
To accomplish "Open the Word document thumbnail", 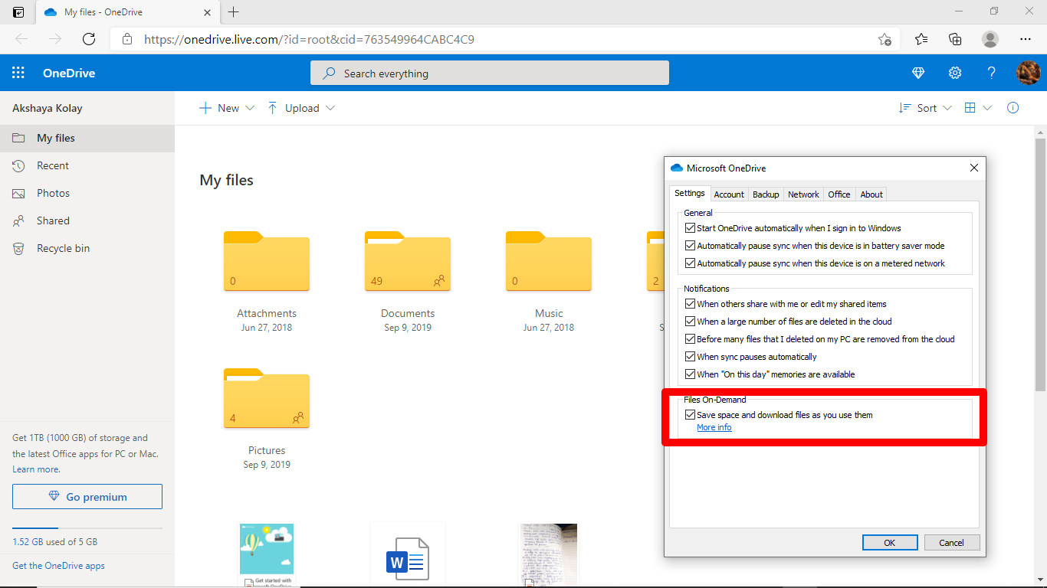I will coord(408,555).
